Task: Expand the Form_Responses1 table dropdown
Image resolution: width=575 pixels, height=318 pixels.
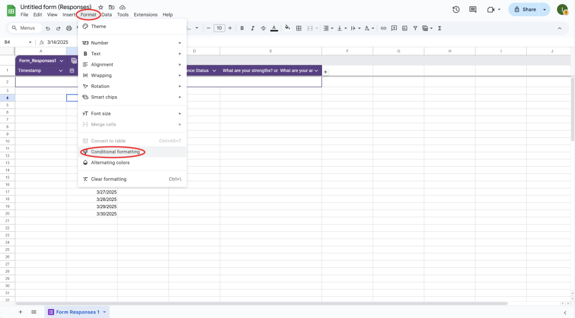Action: point(61,60)
